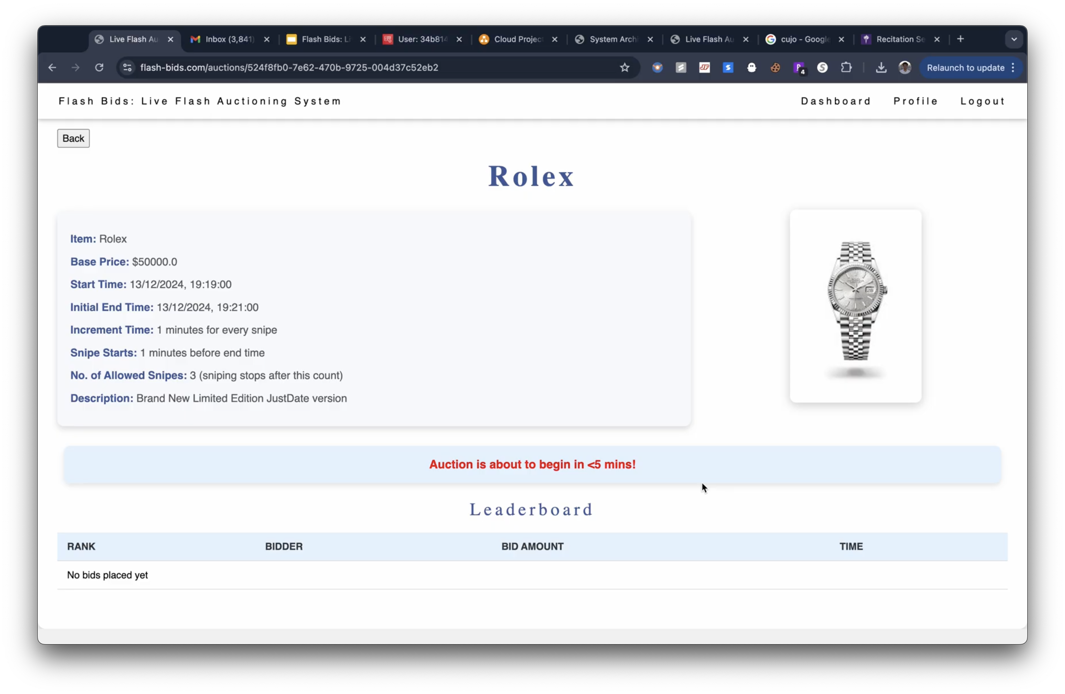Reload the page with the refresh icon
This screenshot has height=694, width=1065.
click(99, 68)
